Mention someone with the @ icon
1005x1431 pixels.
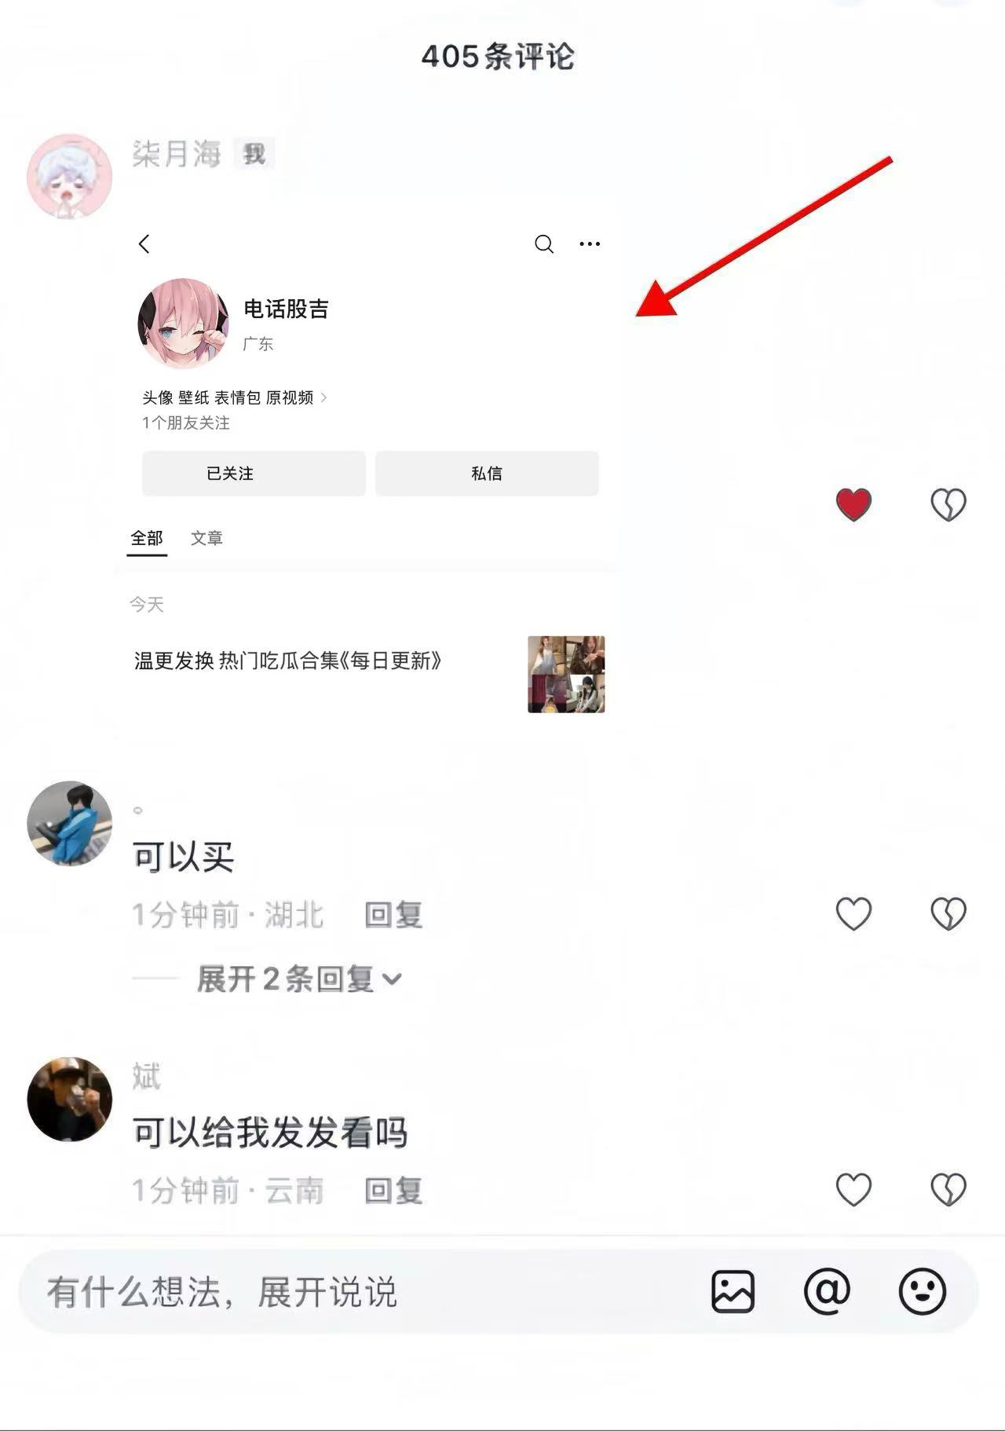click(x=827, y=1291)
